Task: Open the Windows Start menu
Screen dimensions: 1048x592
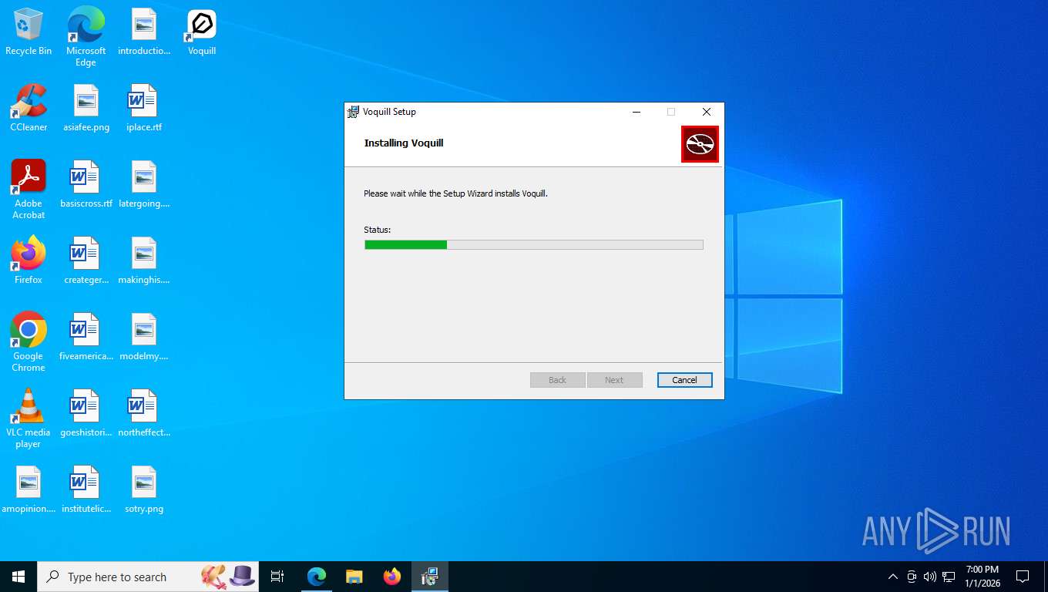Action: [x=18, y=577]
